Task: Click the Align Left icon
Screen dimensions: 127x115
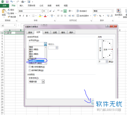Action: pos(58,16)
